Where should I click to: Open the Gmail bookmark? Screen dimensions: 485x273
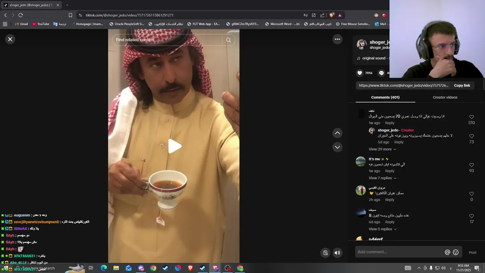point(21,24)
